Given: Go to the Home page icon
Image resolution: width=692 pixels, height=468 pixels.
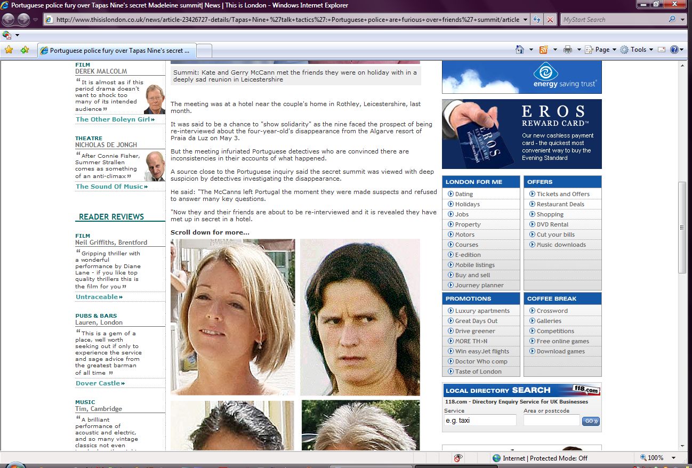Looking at the screenshot, I should point(520,50).
